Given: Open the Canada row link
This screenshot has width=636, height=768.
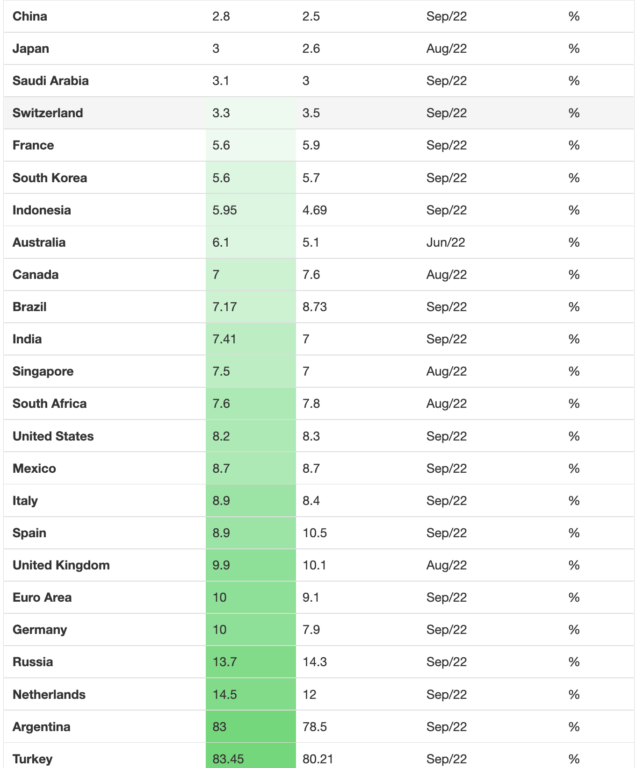Looking at the screenshot, I should [36, 275].
